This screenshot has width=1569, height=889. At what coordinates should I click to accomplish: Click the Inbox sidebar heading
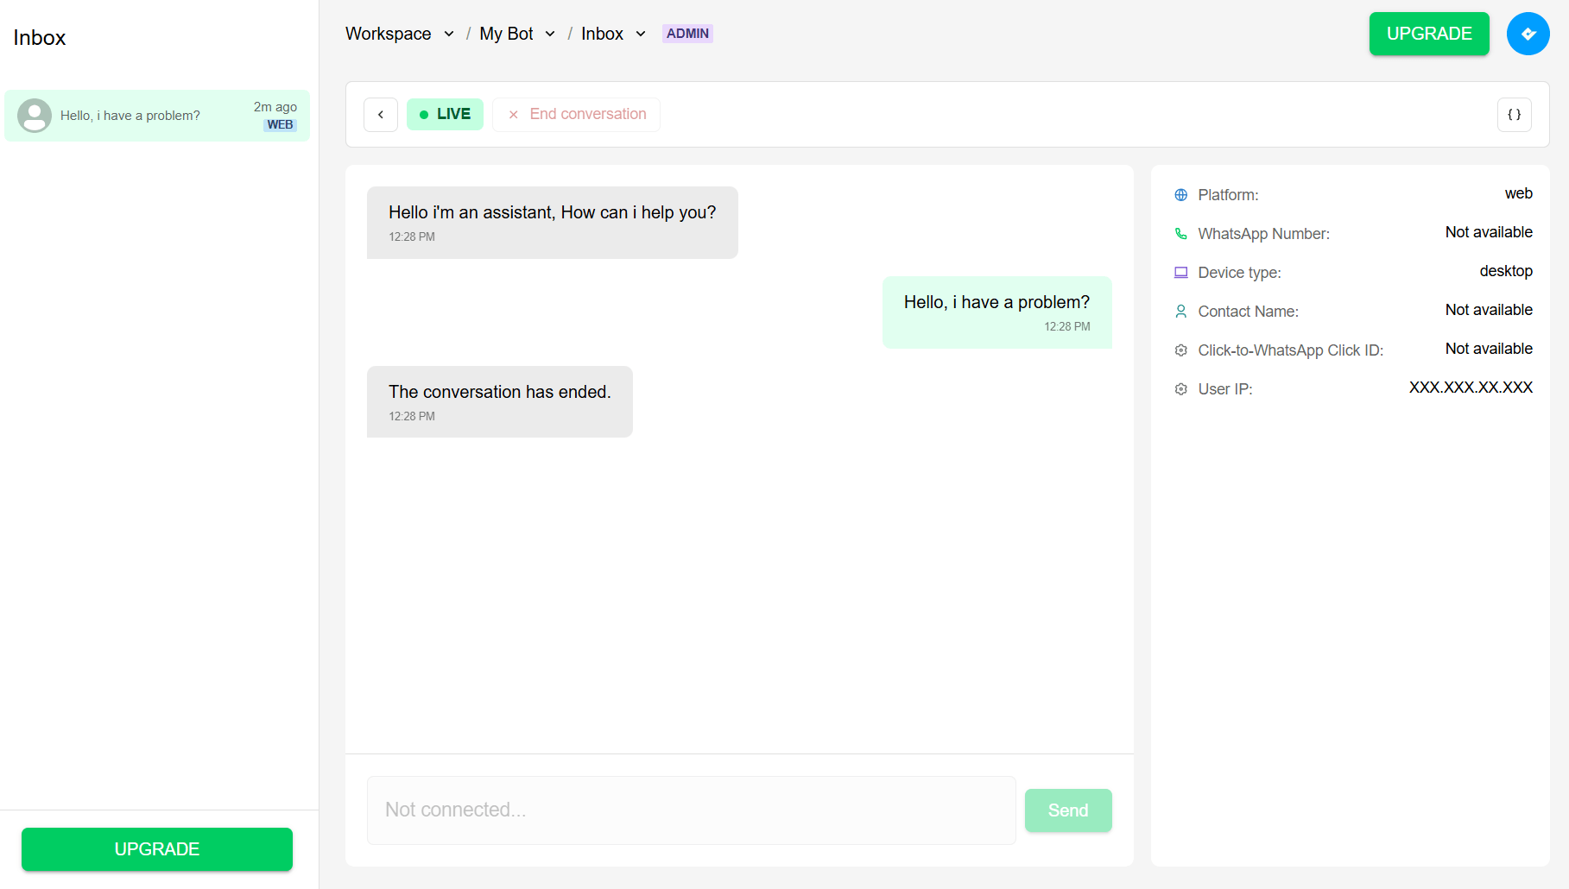click(x=40, y=37)
